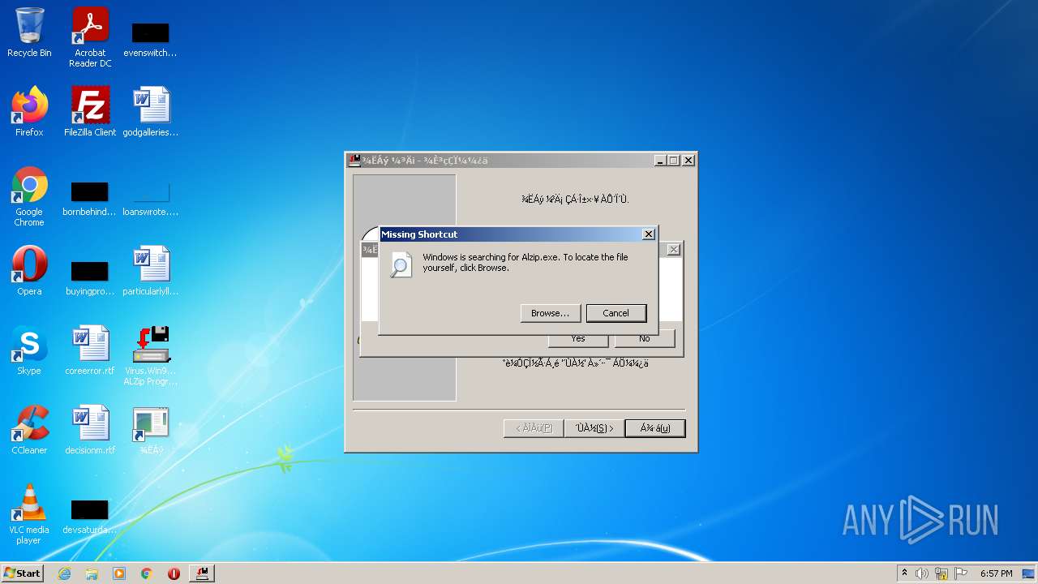Select decisionm.rtf document icon
Image resolution: width=1038 pixels, height=584 pixels.
(x=90, y=430)
